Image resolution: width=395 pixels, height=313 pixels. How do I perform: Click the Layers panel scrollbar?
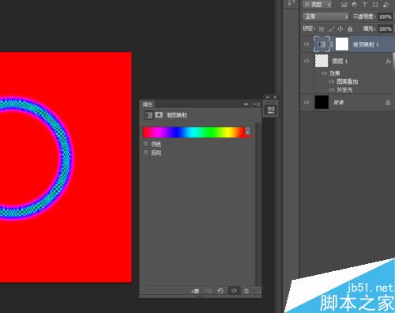pyautogui.click(x=393, y=61)
